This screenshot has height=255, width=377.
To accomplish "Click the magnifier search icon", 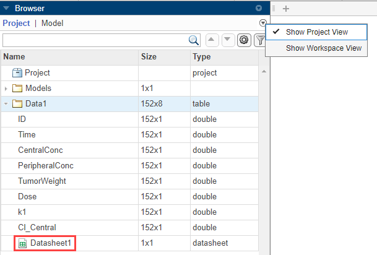I will (x=194, y=40).
